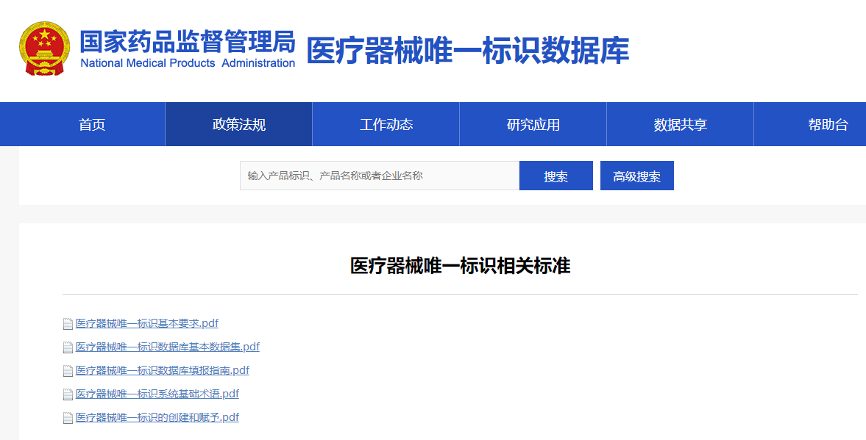This screenshot has height=440, width=866.
Task: Click the 医疗器械唯一标识相关标准 page heading
Action: [460, 266]
